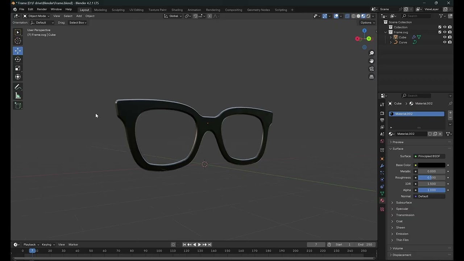Switch to Wireframe viewport shading
Screen dimensions: 464x261
[x=353, y=16]
